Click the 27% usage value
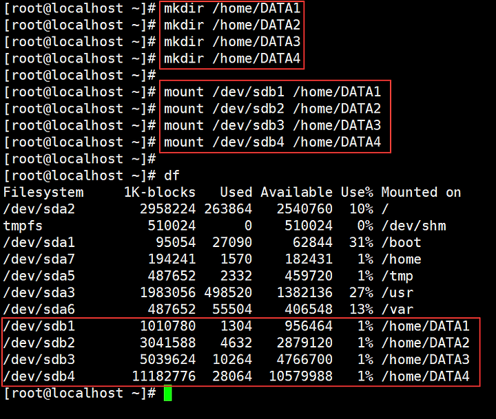 361,293
